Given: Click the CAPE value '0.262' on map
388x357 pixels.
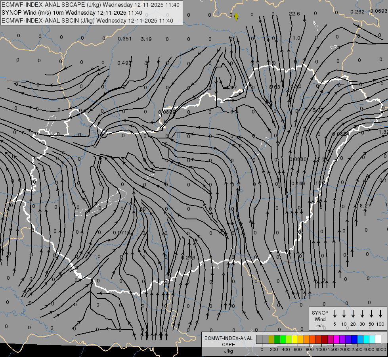Looking at the screenshot, I should pyautogui.click(x=357, y=12).
